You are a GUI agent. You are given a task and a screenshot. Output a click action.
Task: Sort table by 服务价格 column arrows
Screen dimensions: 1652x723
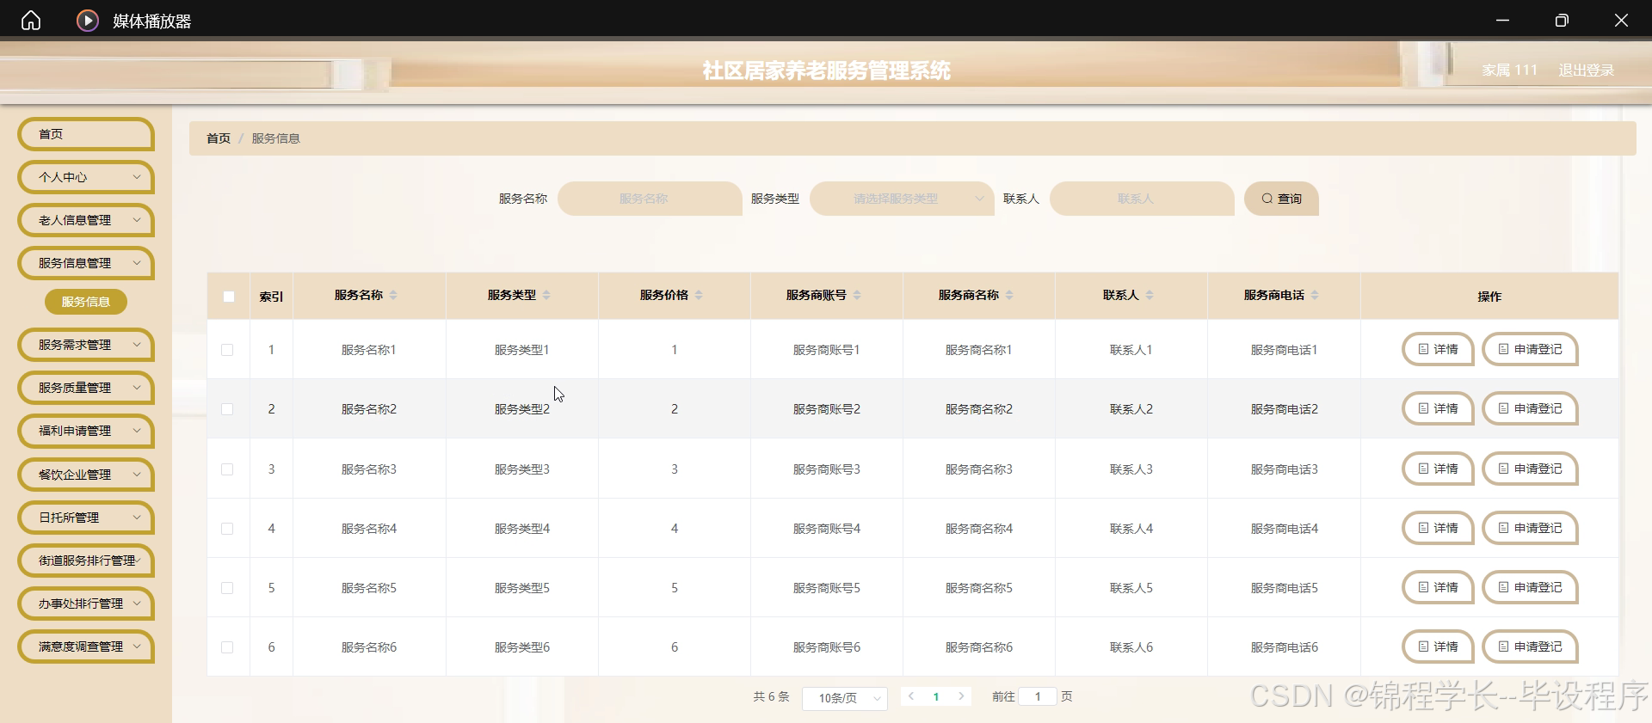pos(699,295)
